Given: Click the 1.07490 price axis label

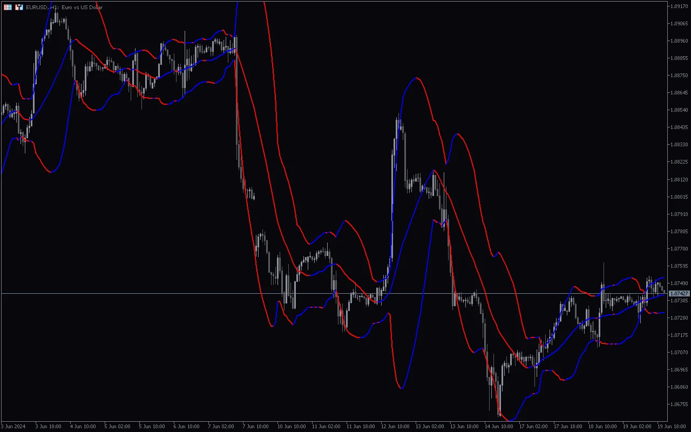Looking at the screenshot, I should (x=679, y=283).
